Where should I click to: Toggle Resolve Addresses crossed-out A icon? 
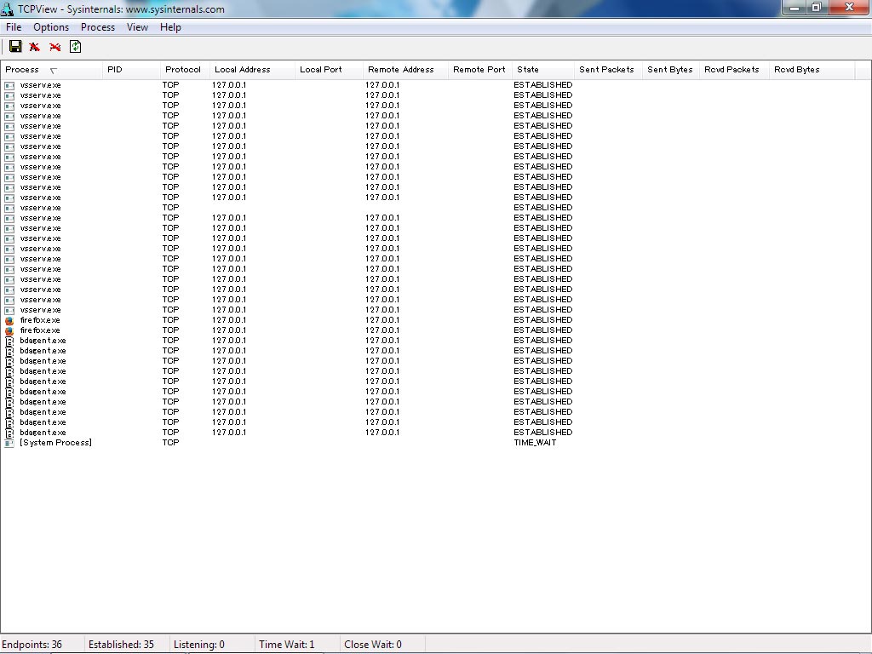34,47
